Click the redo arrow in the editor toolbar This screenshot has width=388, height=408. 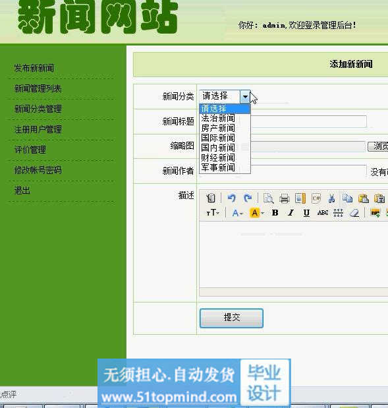pyautogui.click(x=248, y=198)
